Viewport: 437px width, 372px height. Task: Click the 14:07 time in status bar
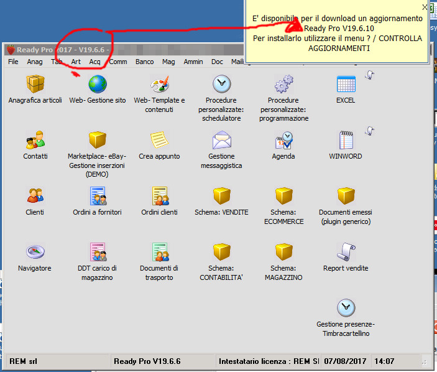click(384, 361)
